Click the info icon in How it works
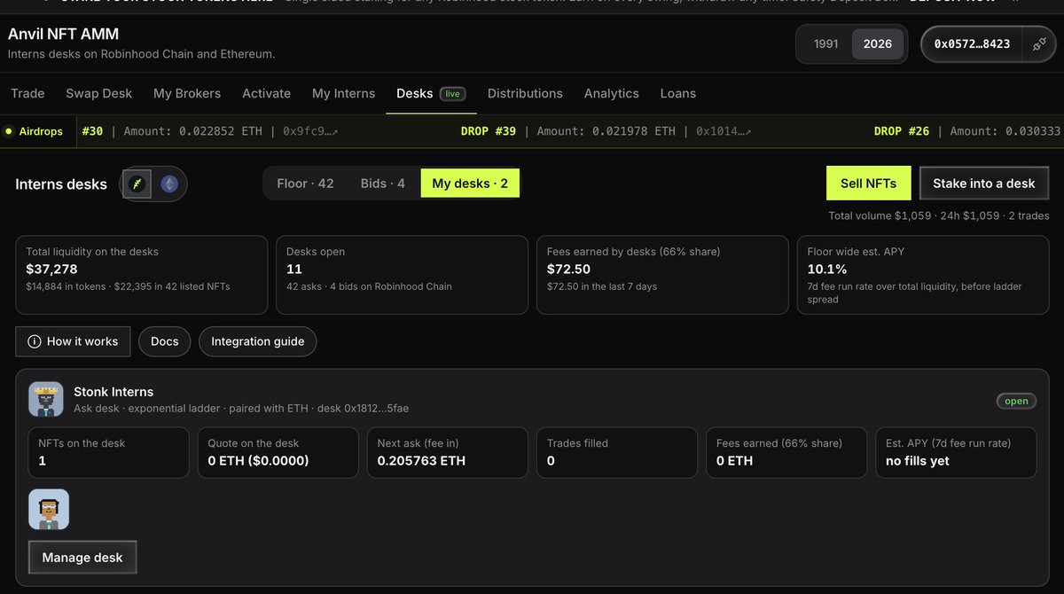 [x=35, y=341]
